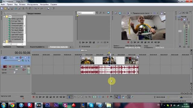The width and height of the screenshot is (193, 108).
Task: Click Stop in the video preview transport
Action: click(145, 42)
